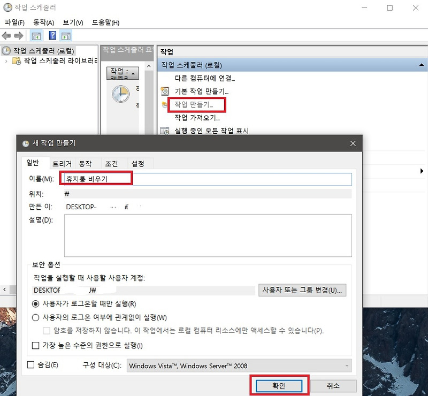The height and width of the screenshot is (396, 428).
Task: Collapse the 작업 스케줄러 (로컬) actions section
Action: 422,64
